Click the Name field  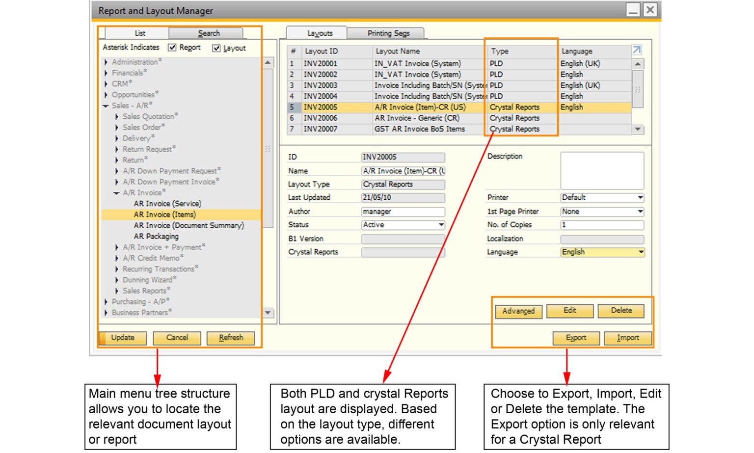[x=403, y=171]
